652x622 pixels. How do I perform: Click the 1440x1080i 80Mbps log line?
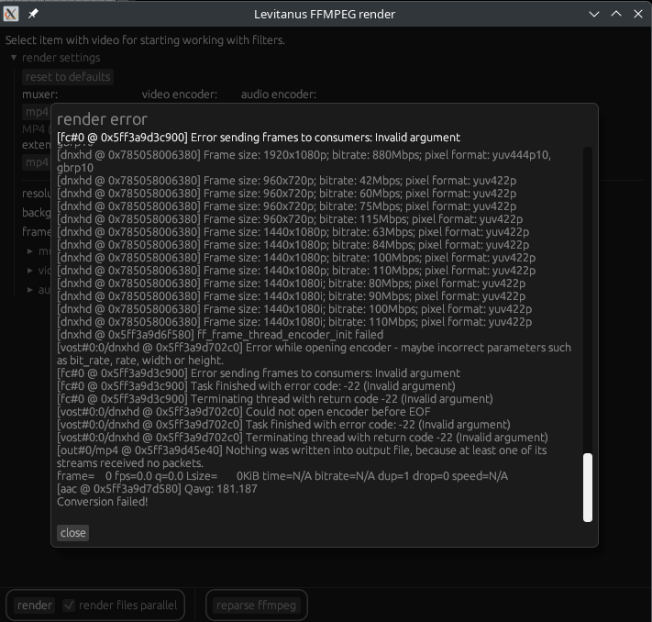point(291,283)
